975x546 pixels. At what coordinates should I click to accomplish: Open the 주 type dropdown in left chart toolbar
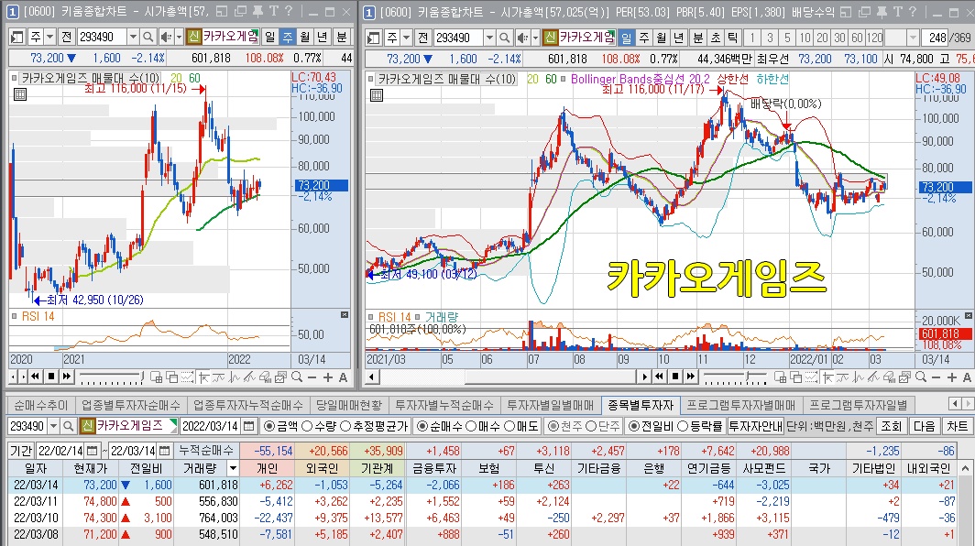tap(50, 38)
